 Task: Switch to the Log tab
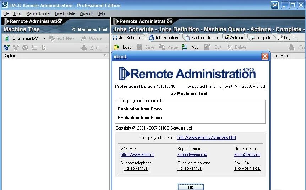point(284,38)
